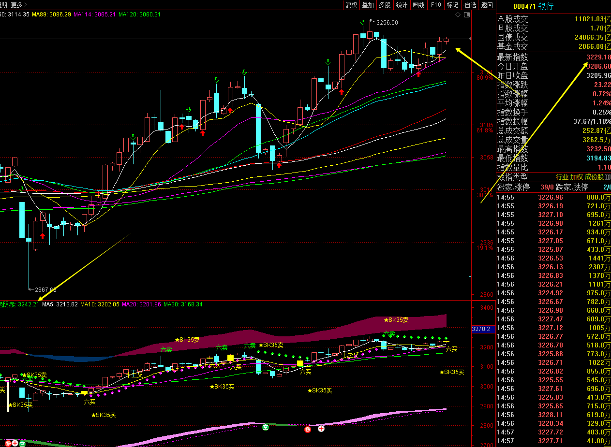Click the 61.8% retracement level label
611x447 pixels.
(x=485, y=131)
